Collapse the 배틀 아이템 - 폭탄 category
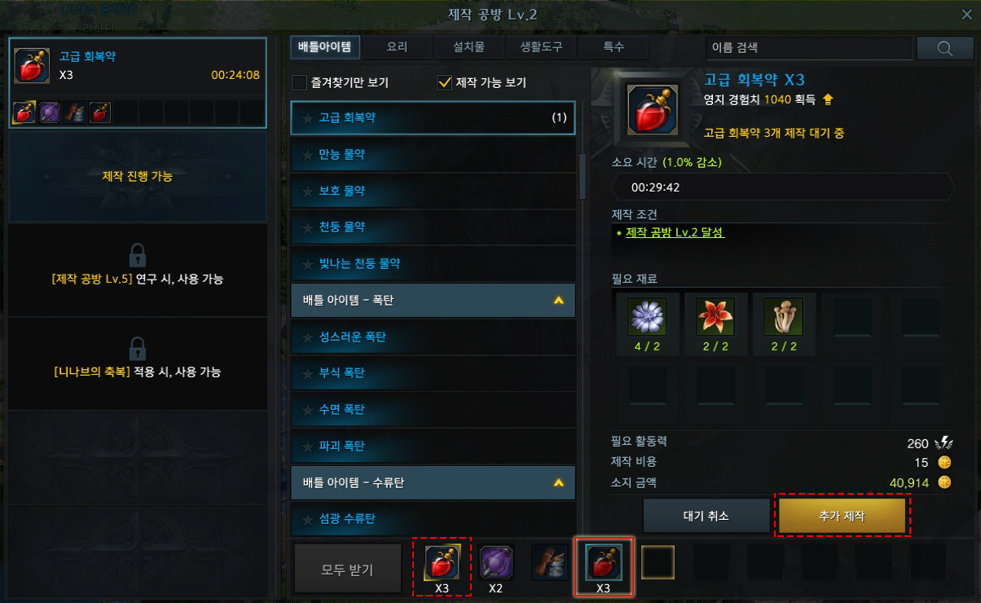 (x=558, y=301)
